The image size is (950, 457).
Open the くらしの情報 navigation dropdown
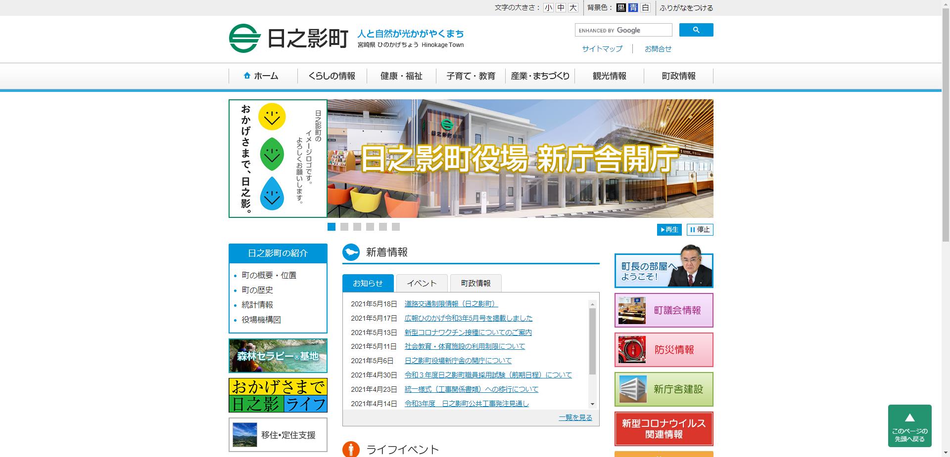(x=331, y=76)
